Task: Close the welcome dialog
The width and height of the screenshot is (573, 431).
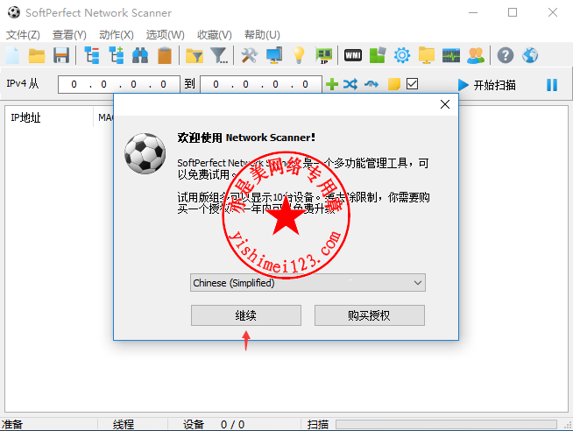Action: 445,104
